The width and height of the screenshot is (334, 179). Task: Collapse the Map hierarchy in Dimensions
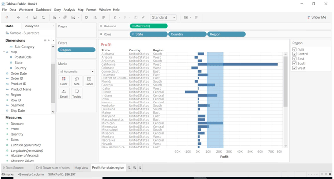(x=4, y=52)
